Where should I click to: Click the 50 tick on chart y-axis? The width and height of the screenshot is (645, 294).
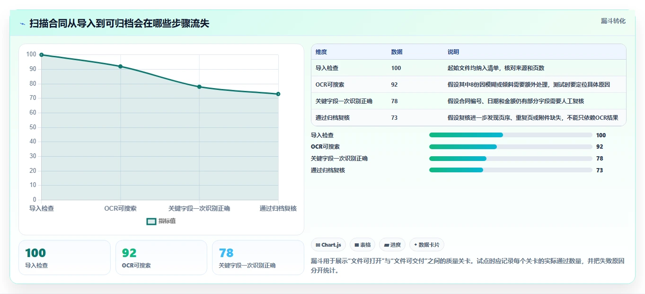[33, 127]
